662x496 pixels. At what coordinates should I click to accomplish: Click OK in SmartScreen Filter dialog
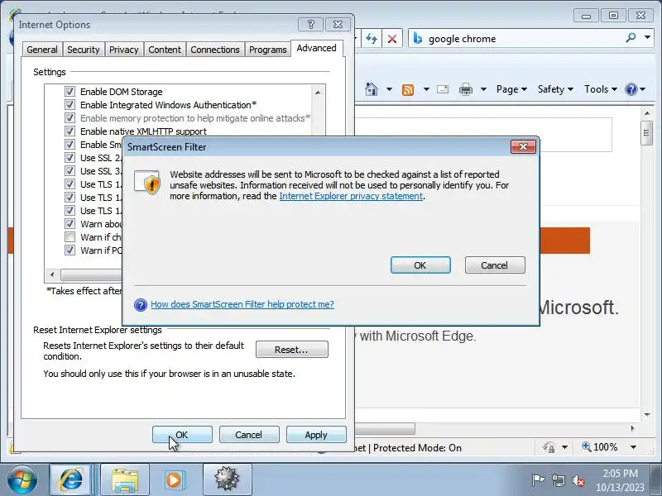click(x=420, y=265)
